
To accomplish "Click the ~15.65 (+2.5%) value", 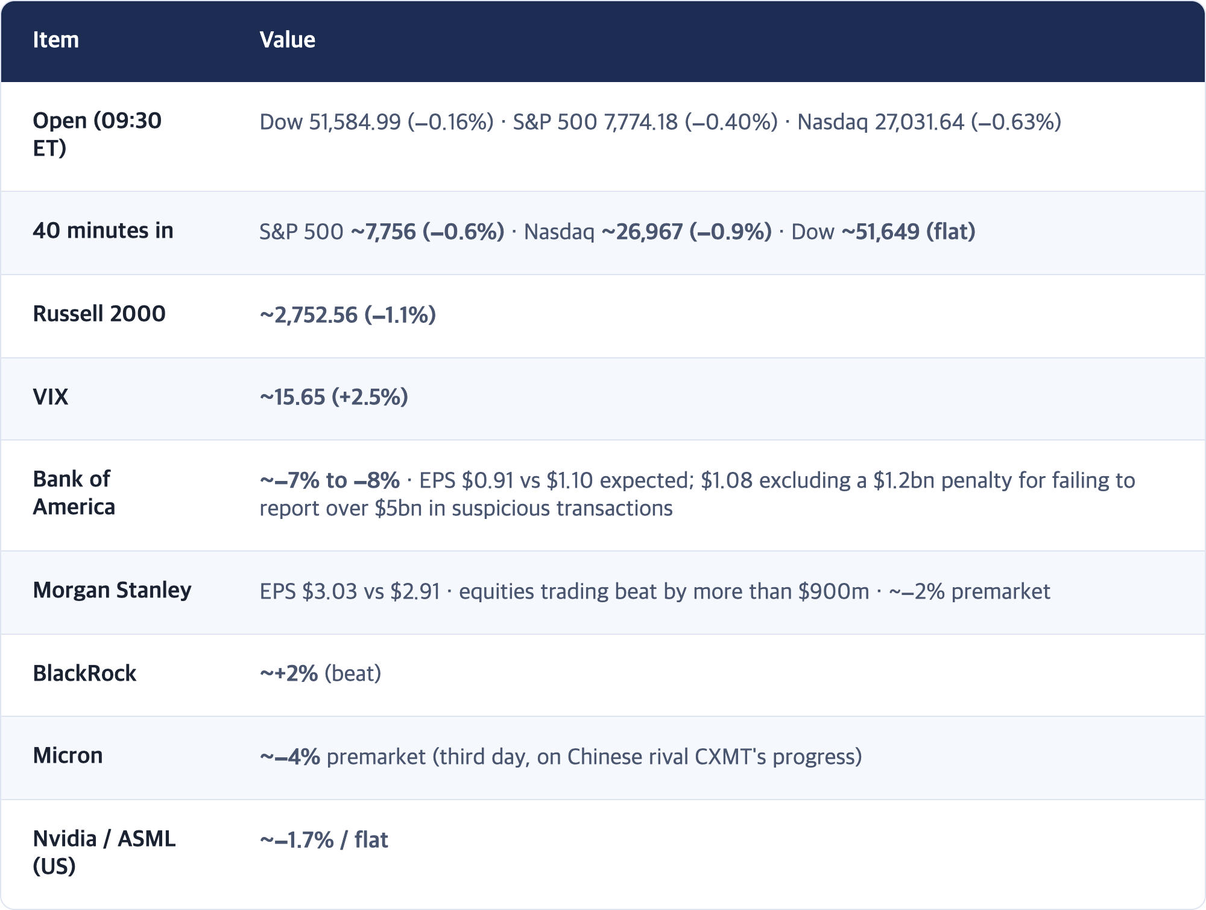I will point(333,397).
